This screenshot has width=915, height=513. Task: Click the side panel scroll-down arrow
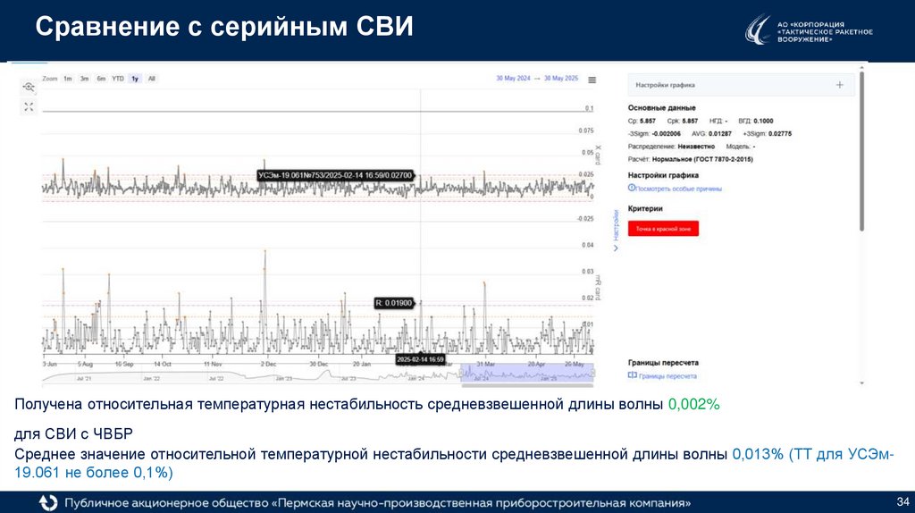[861, 383]
